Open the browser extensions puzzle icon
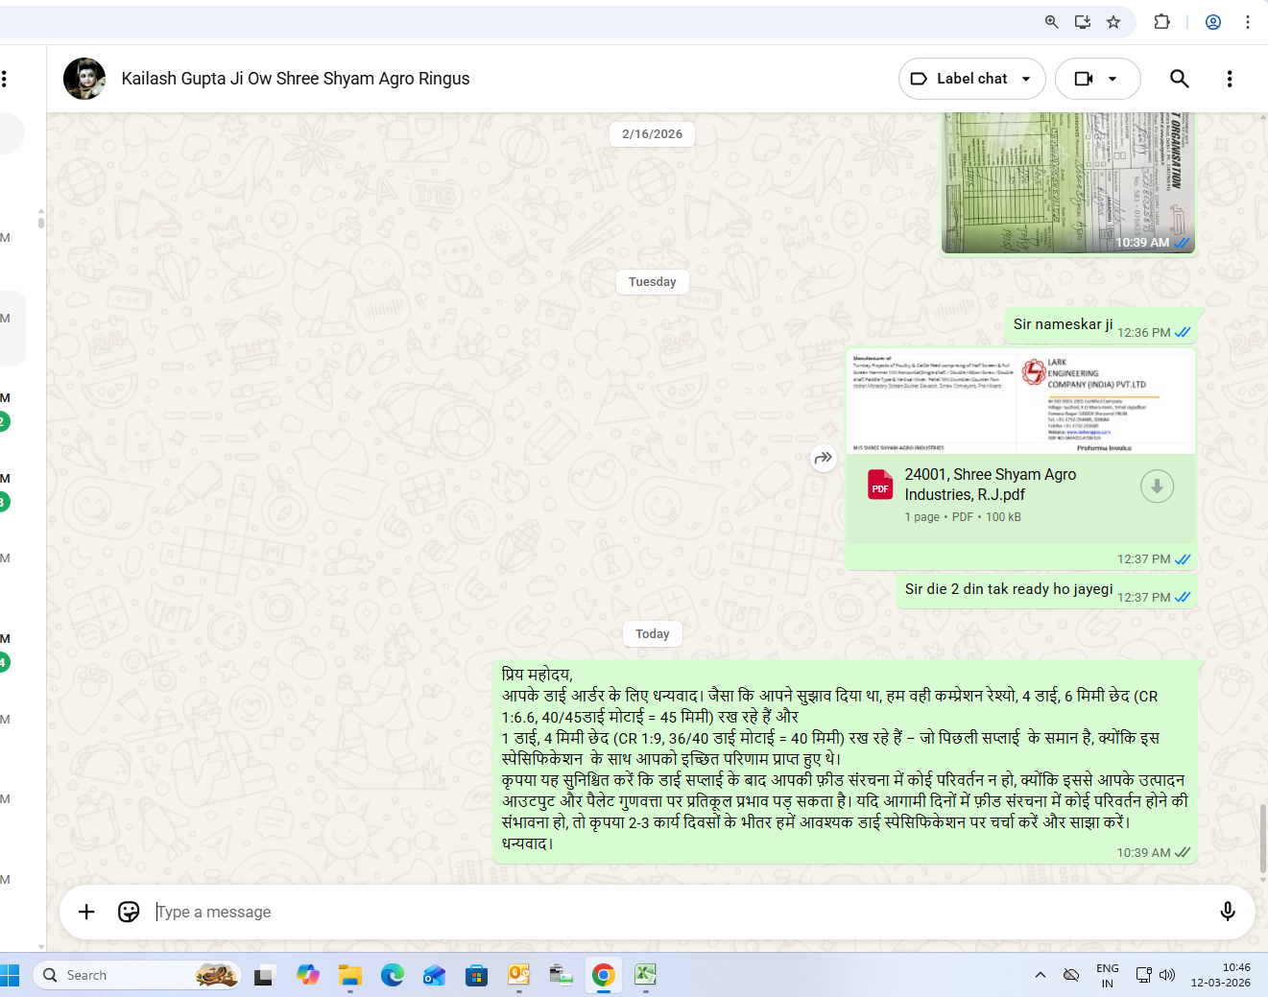This screenshot has height=997, width=1268. pos(1161,22)
